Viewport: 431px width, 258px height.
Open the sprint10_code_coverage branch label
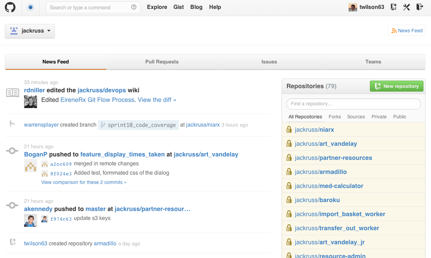click(138, 125)
